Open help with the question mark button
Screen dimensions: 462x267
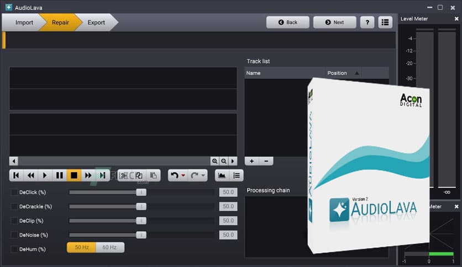click(367, 23)
